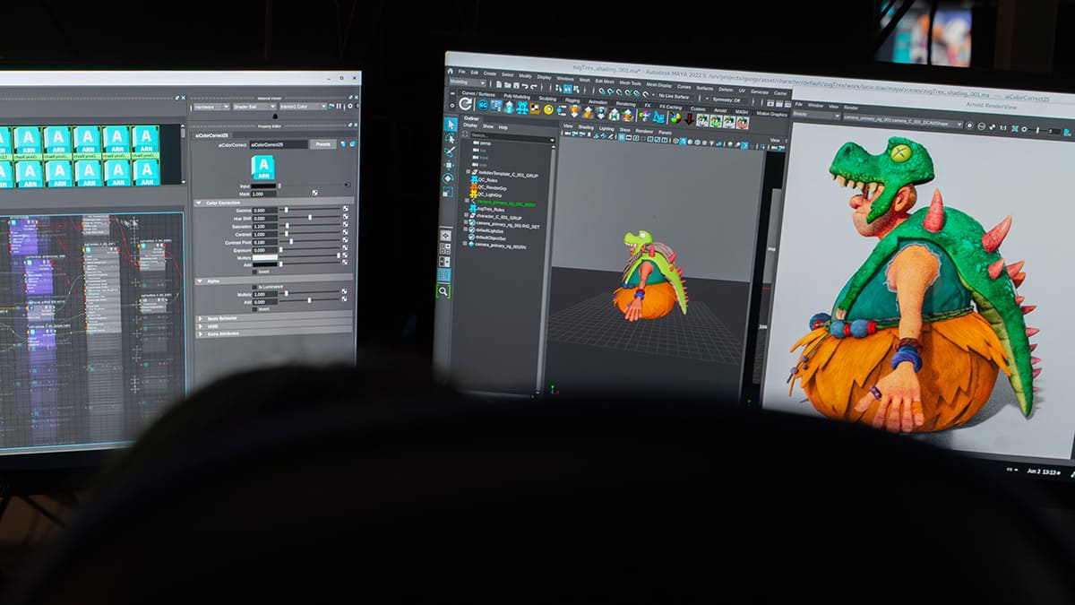Select the persp camera in the Outliner

486,143
